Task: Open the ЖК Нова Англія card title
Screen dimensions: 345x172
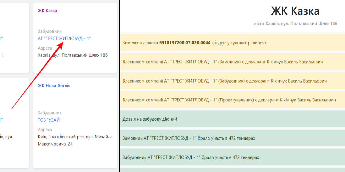Action: point(54,86)
